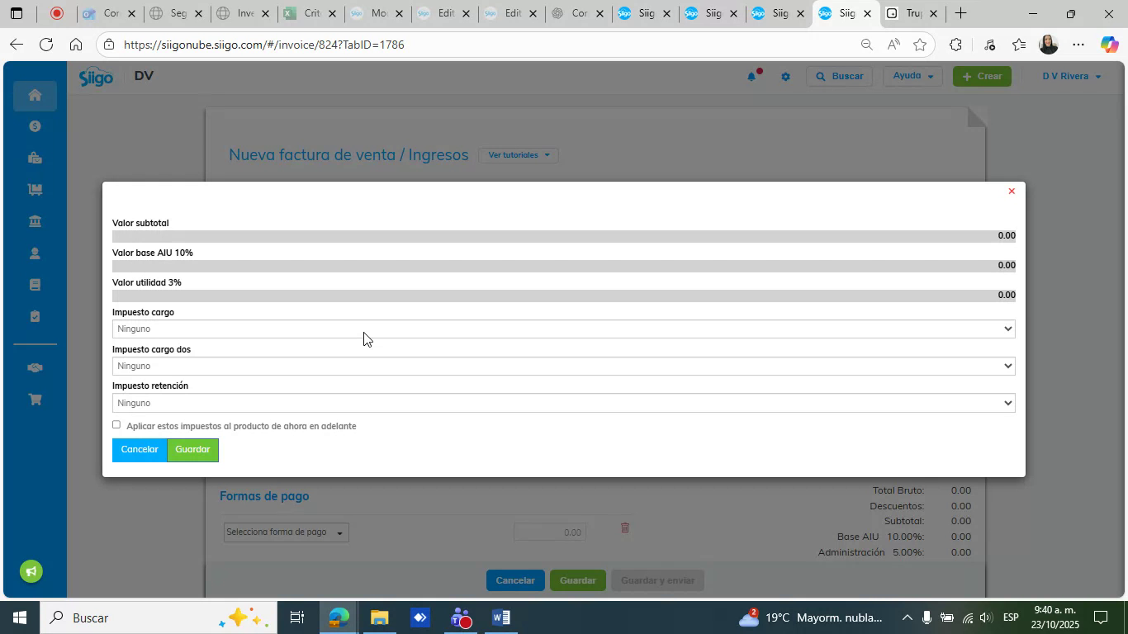
Task: Click the page Guardar button at bottom
Action: (578, 580)
